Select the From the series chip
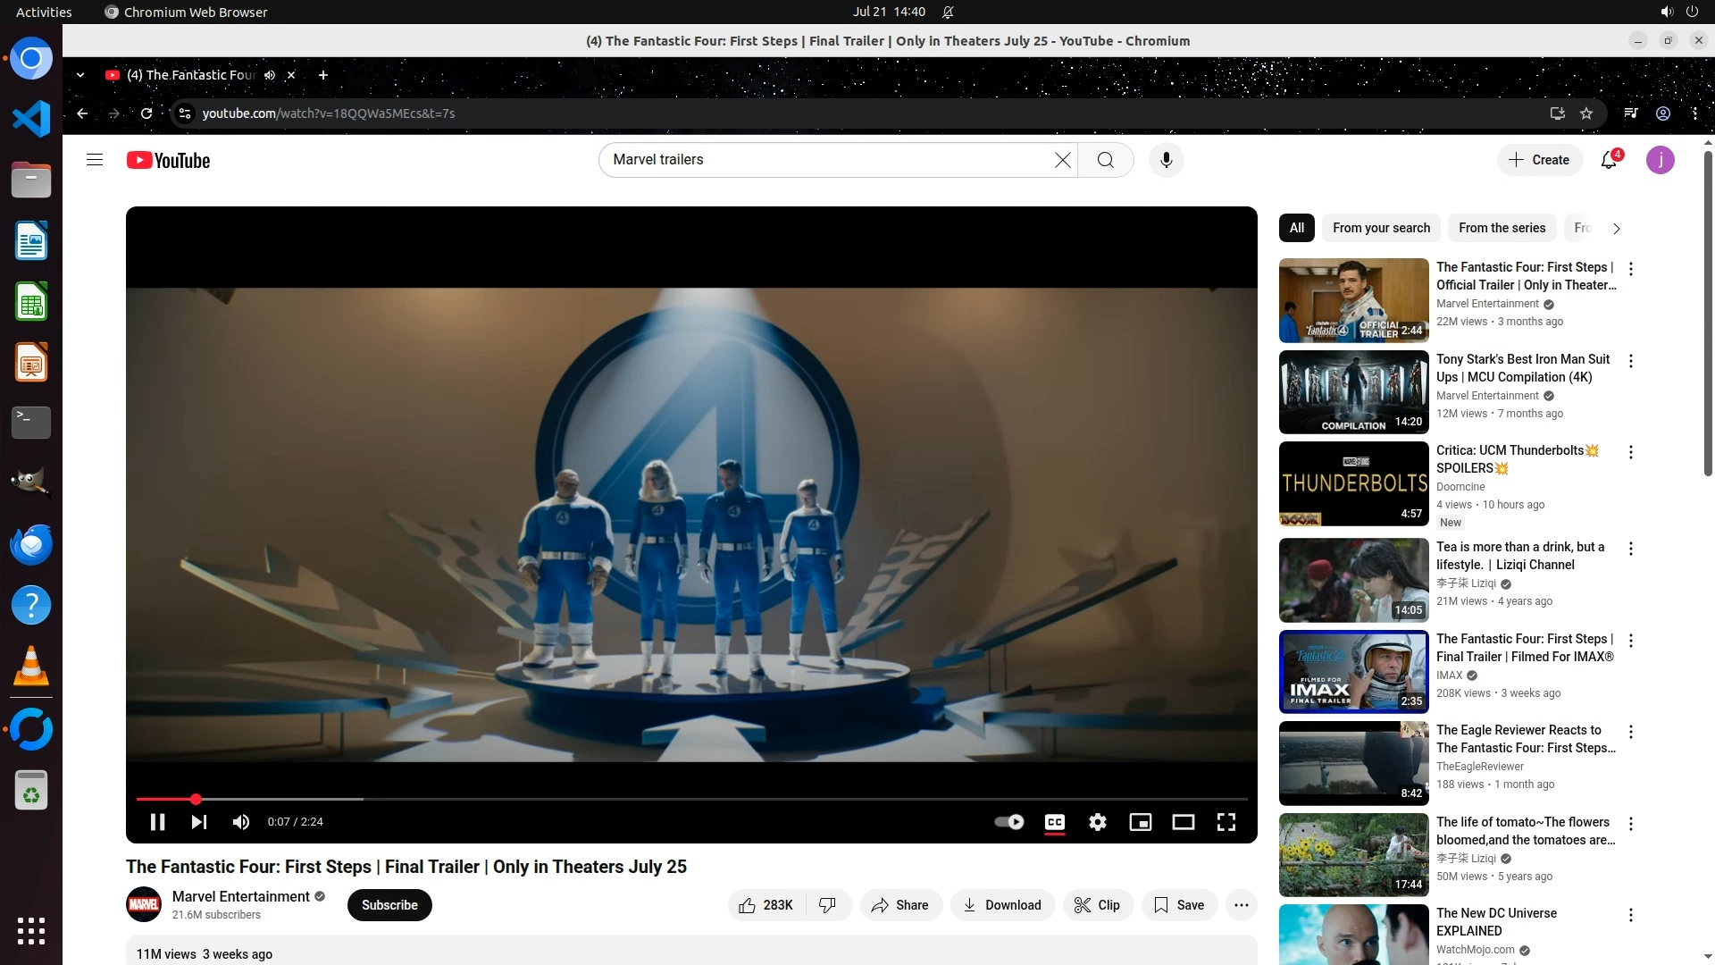This screenshot has height=965, width=1715. 1502,228
